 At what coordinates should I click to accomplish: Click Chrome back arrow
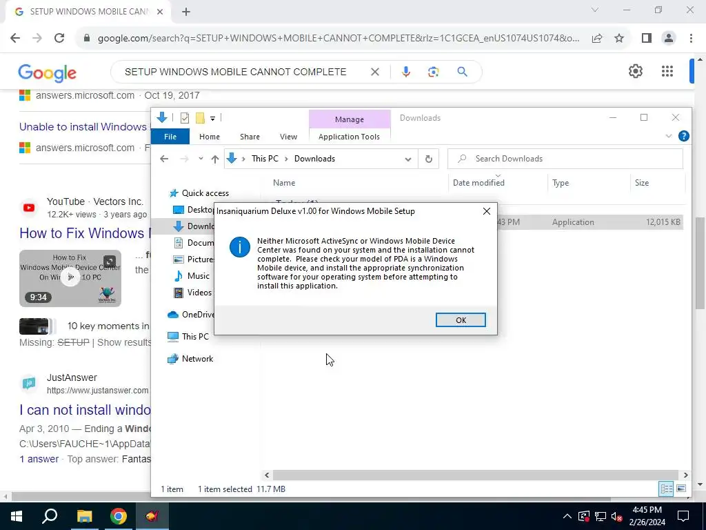point(15,38)
